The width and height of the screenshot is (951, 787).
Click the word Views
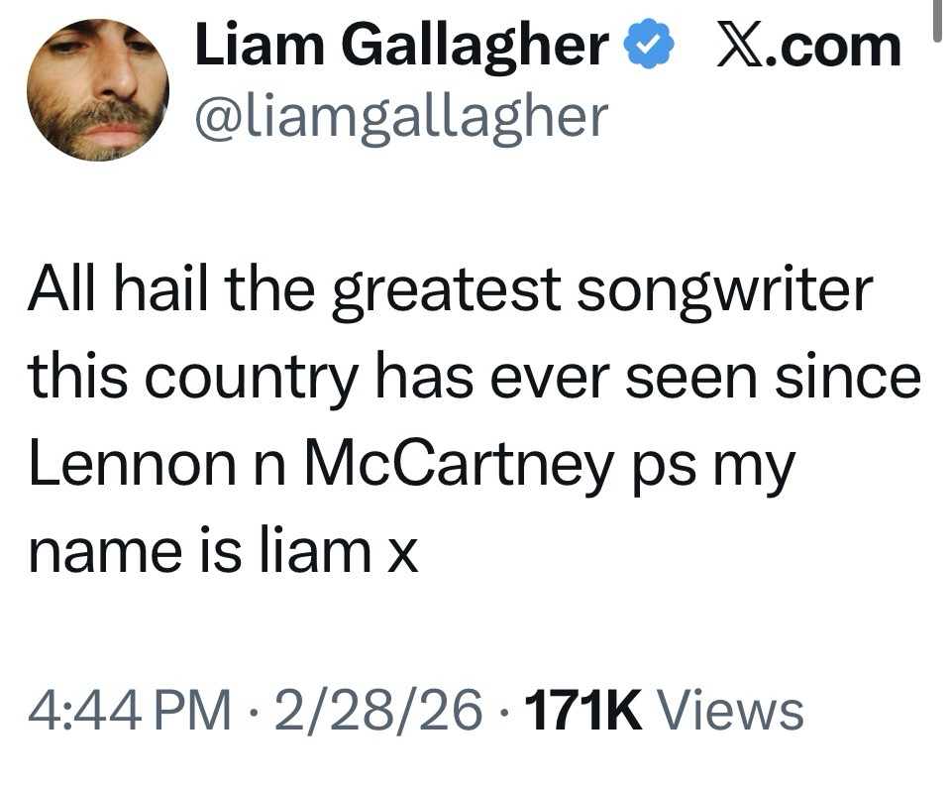(x=730, y=710)
